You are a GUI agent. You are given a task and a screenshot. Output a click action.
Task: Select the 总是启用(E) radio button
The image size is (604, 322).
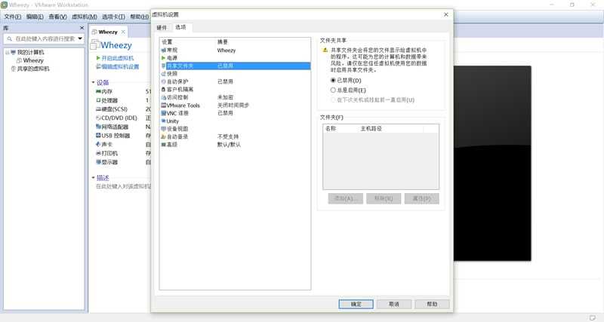pos(333,90)
